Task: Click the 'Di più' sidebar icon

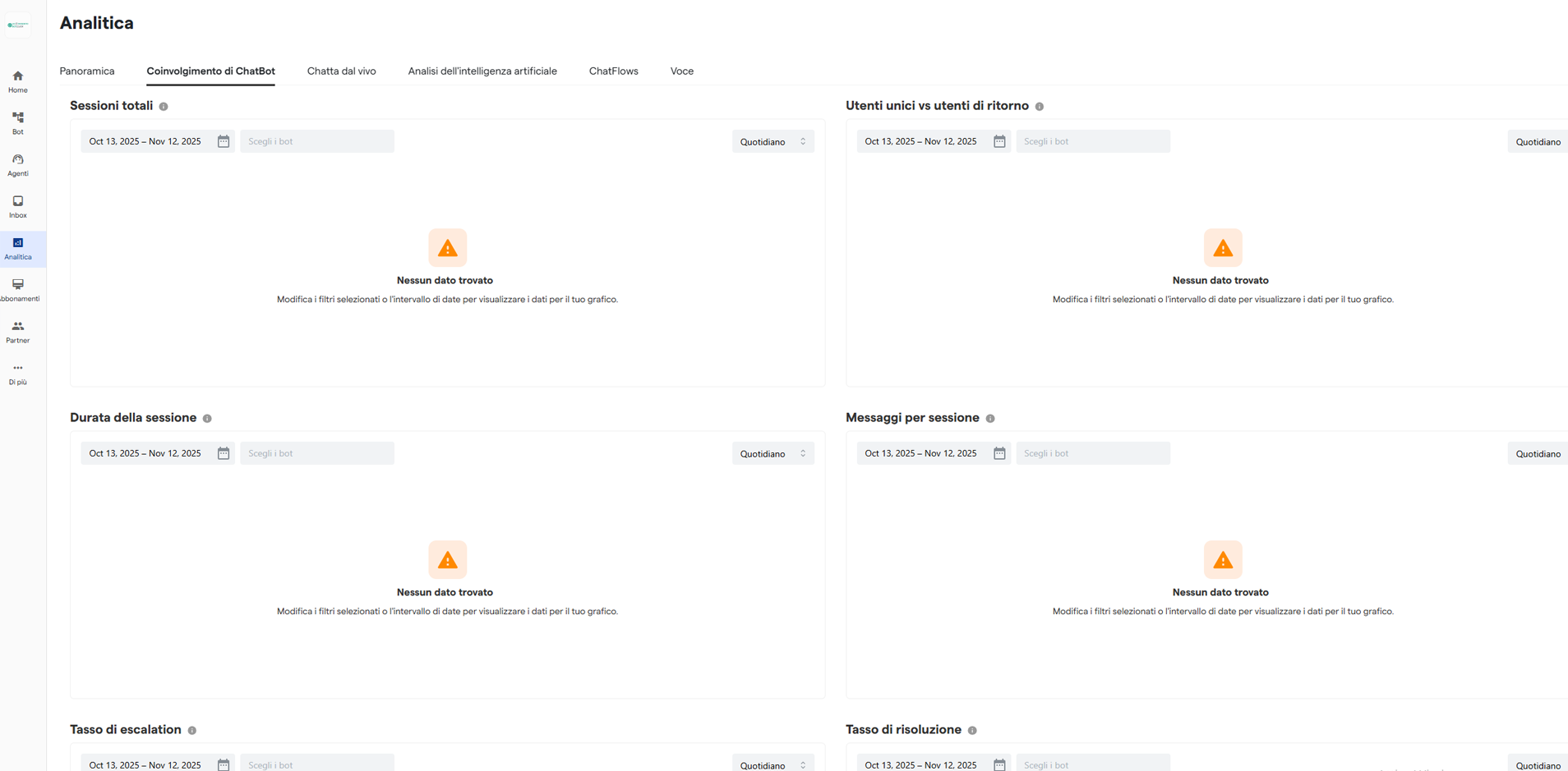Action: [x=17, y=374]
